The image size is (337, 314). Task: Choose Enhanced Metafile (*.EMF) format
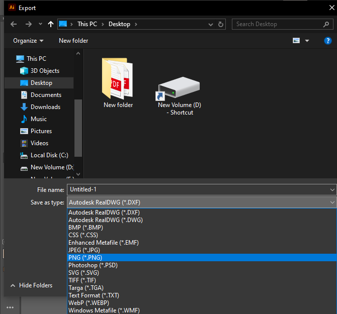202,243
